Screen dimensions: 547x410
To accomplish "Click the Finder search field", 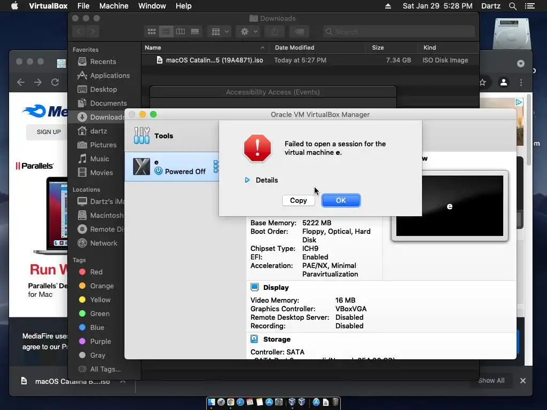I will click(398, 31).
